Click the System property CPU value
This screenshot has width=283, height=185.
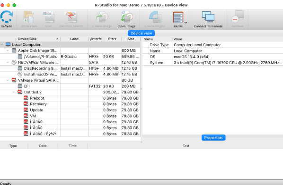point(228,63)
